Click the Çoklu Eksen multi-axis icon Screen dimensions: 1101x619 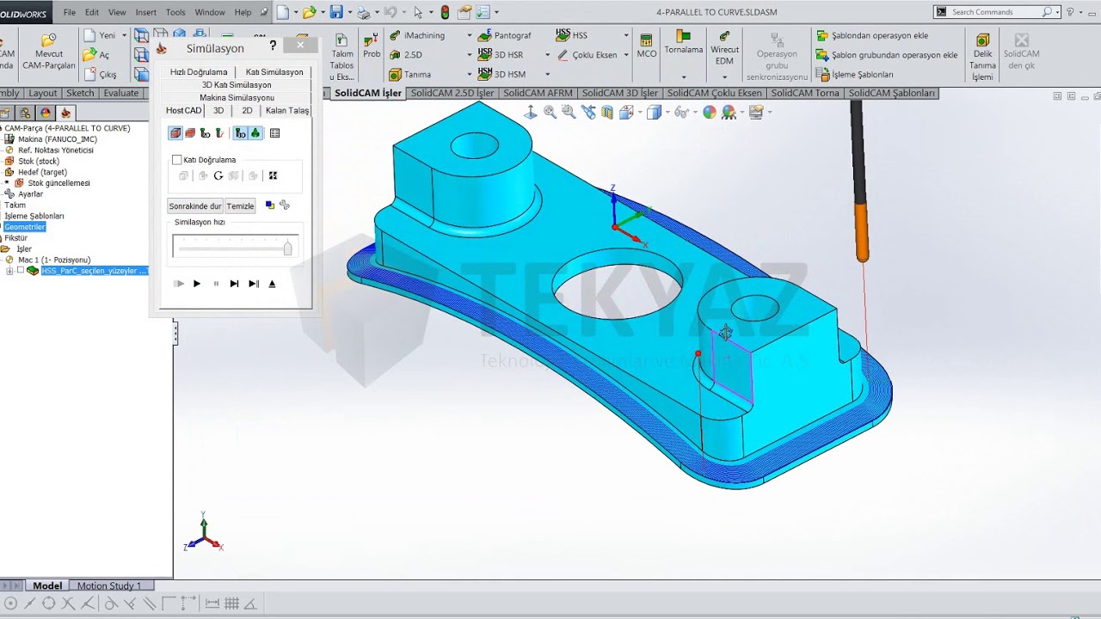tap(563, 54)
